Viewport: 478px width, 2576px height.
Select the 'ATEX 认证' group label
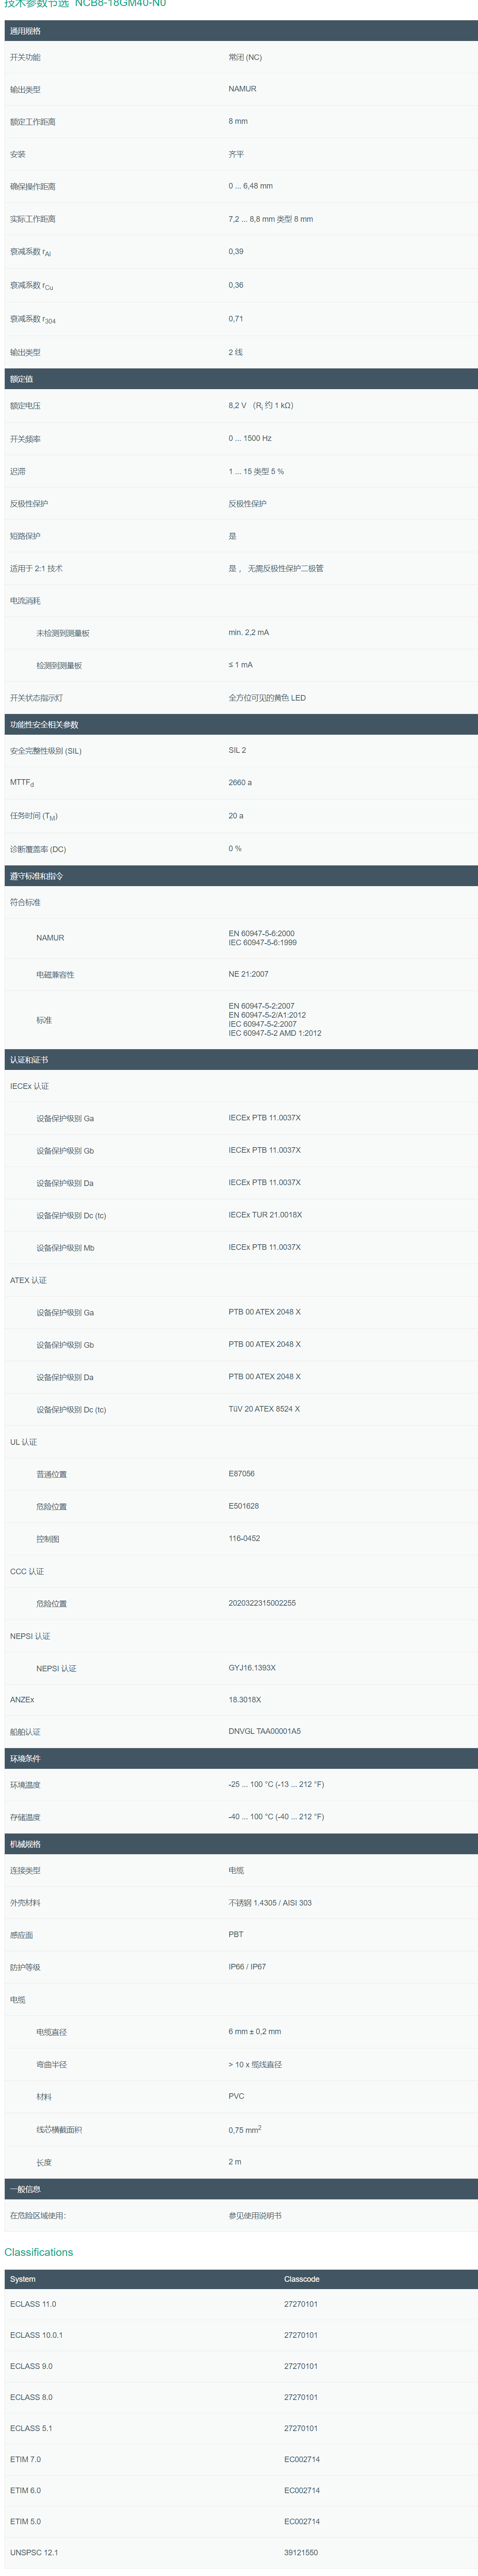point(28,1280)
